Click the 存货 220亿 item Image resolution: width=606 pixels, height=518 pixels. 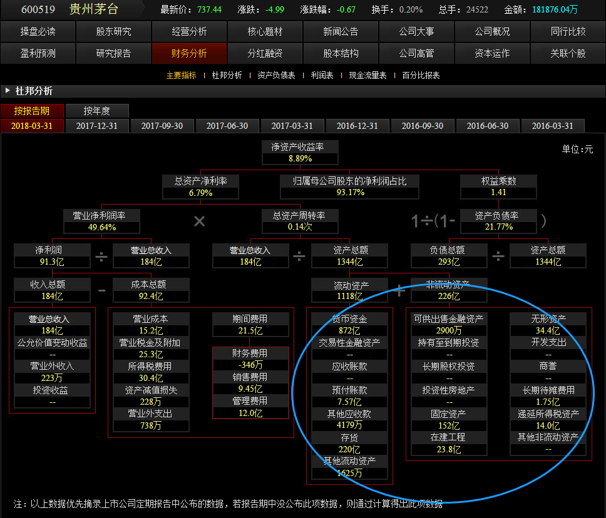click(350, 444)
